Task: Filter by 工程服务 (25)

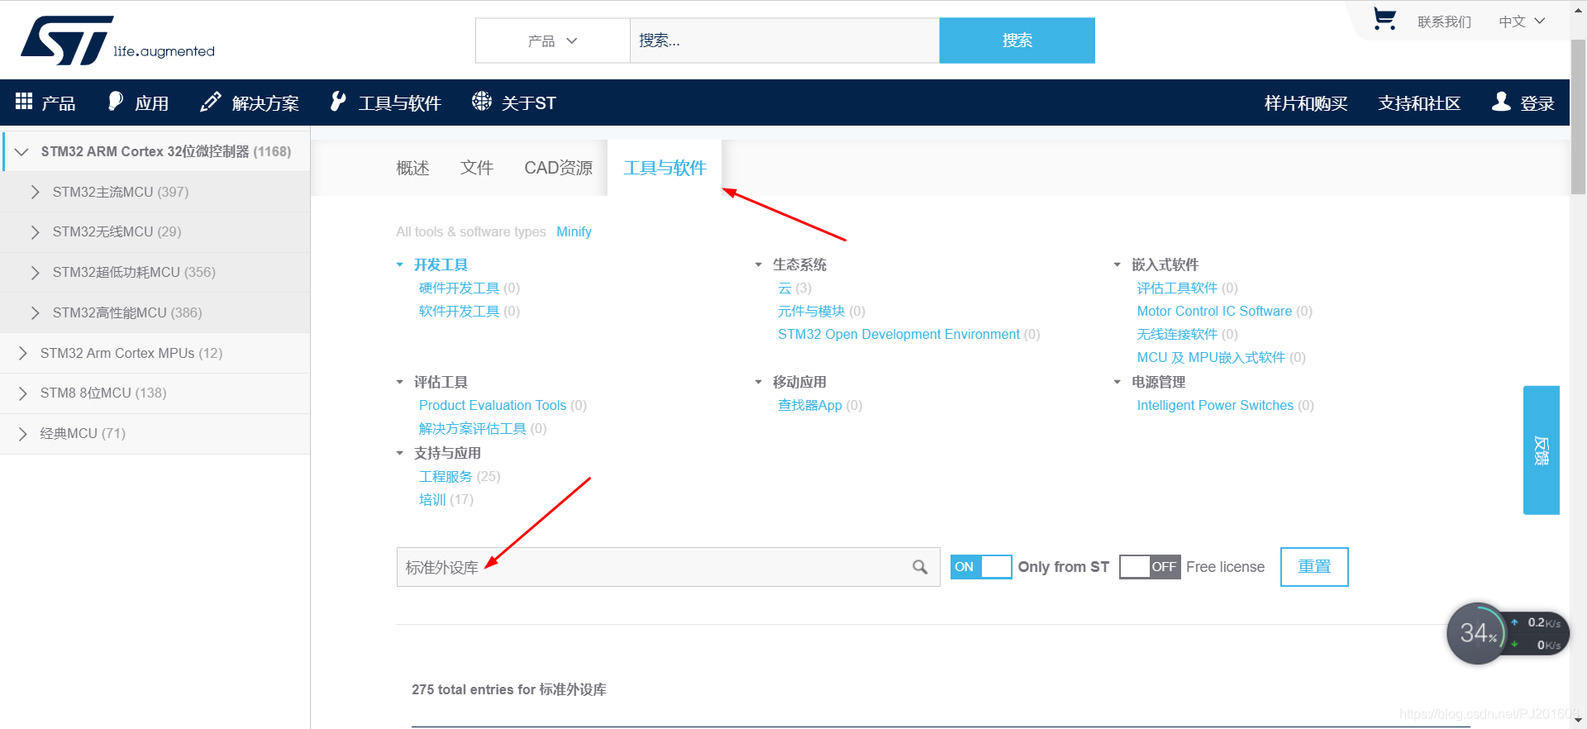Action: coord(460,476)
